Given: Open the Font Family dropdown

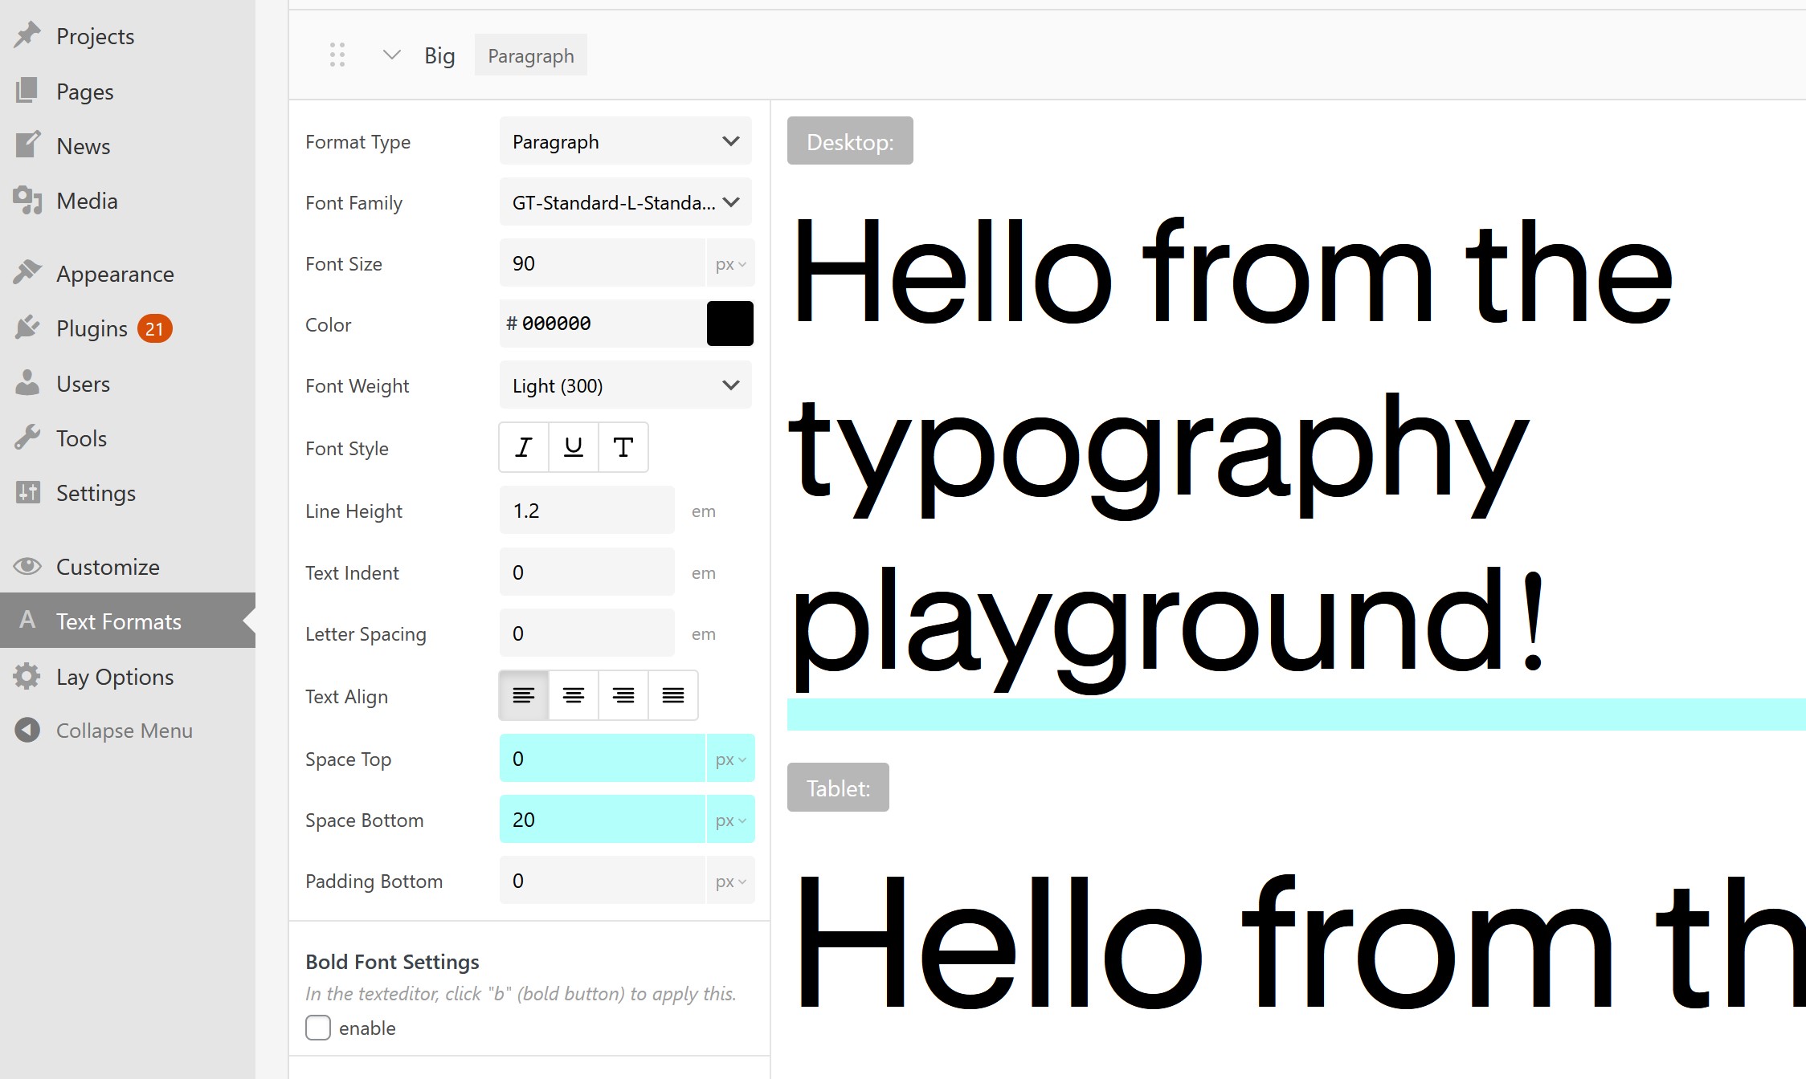Looking at the screenshot, I should tap(625, 202).
